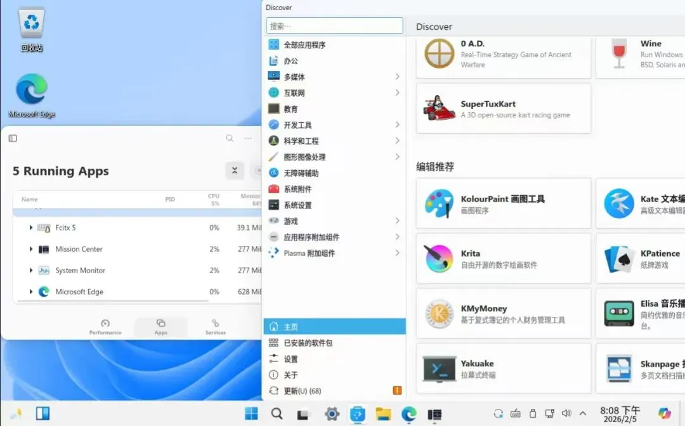Image resolution: width=685 pixels, height=426 pixels.
Task: Expand the 多媒体 category submenu
Action: point(397,77)
